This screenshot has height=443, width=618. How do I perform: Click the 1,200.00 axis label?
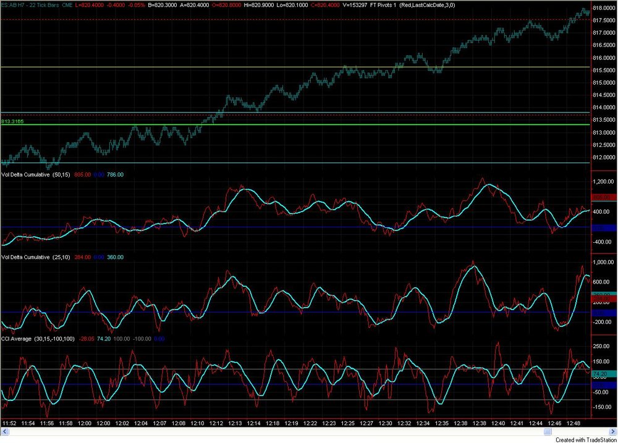point(603,182)
